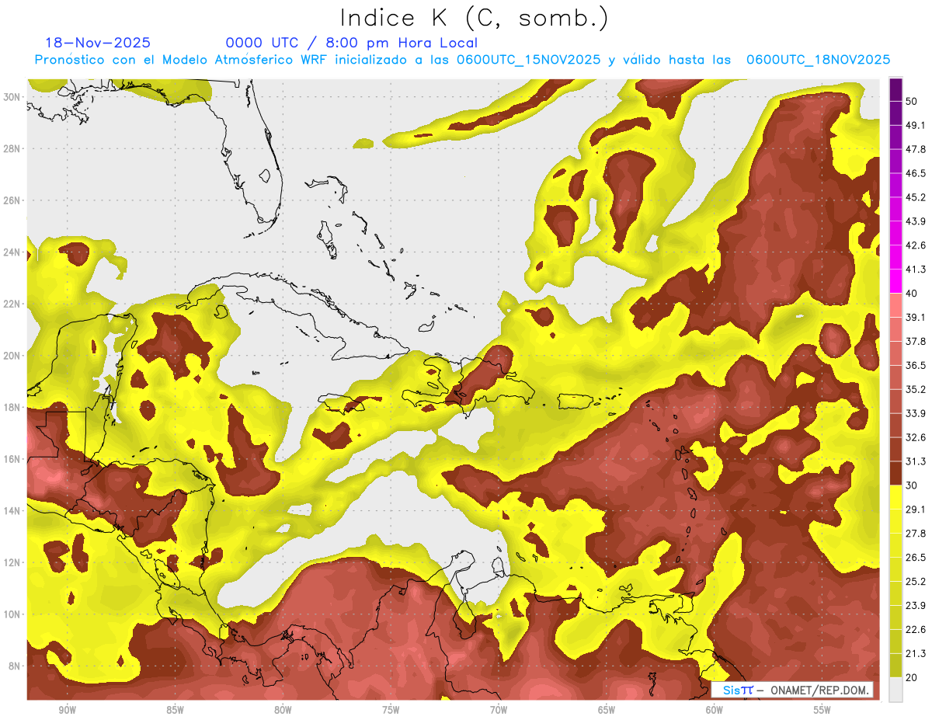
Task: Click the 20N latitude label
Action: tap(12, 356)
